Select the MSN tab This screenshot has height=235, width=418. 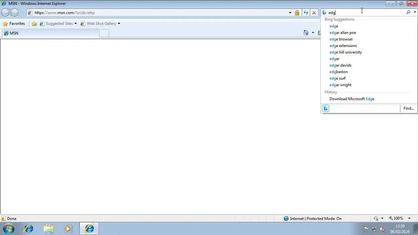pos(50,33)
